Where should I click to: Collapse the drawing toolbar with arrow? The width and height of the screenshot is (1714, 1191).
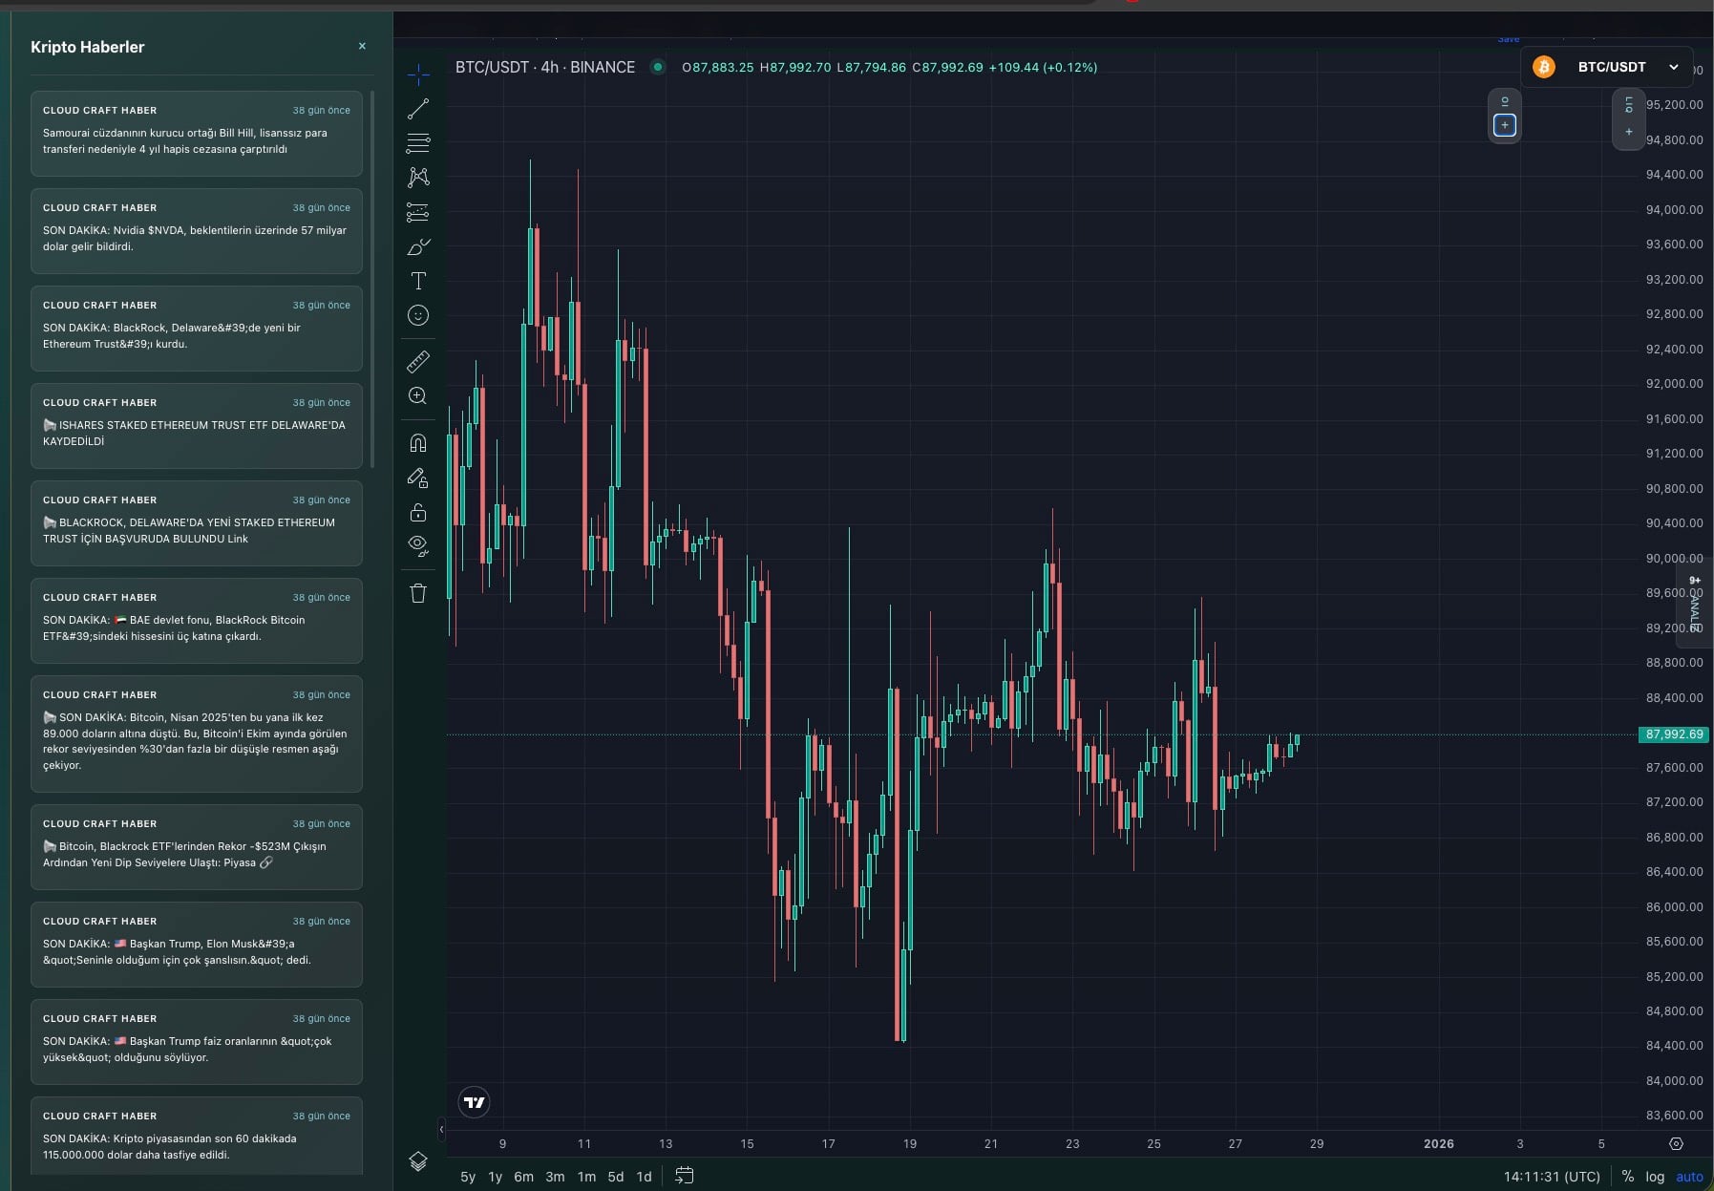click(x=441, y=1130)
